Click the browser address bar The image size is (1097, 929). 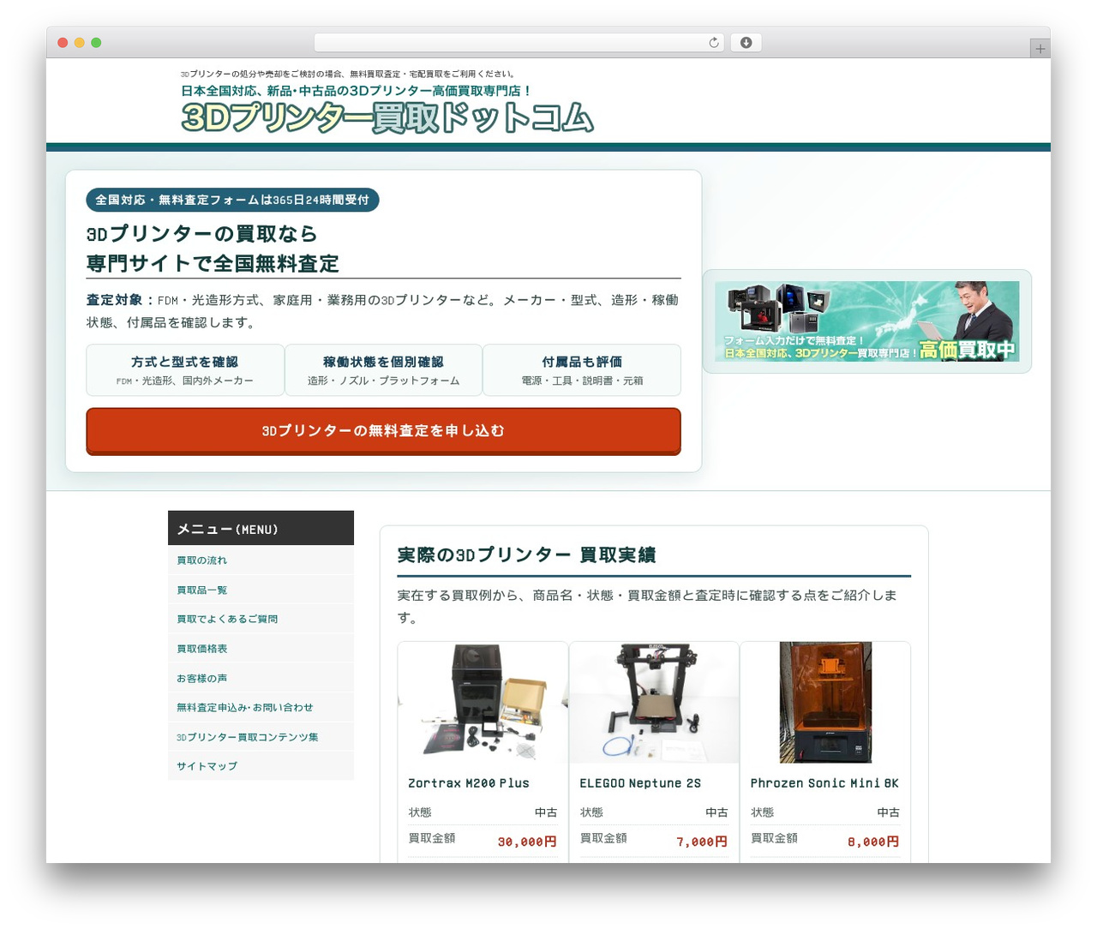519,43
